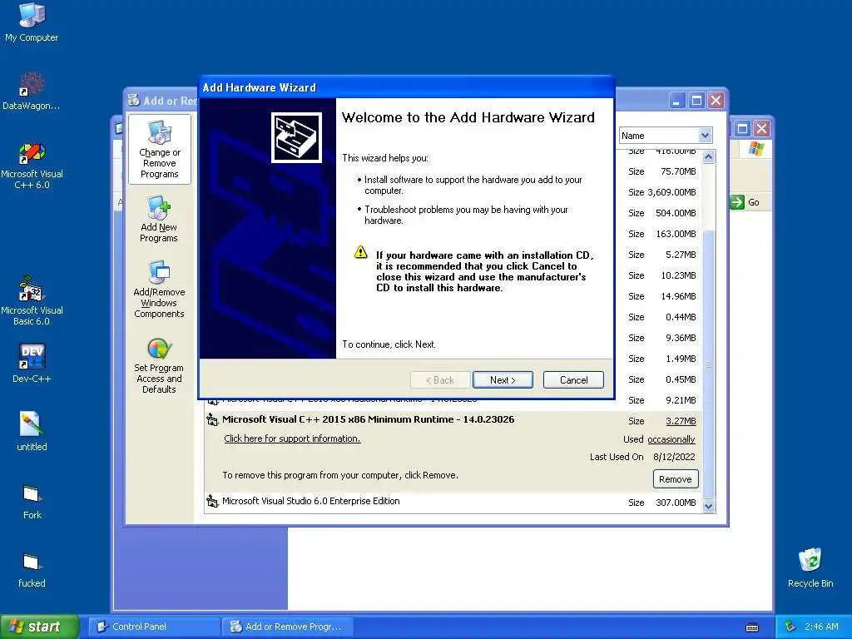Viewport: 852px width, 639px height.
Task: Switch to Control Panel taskbar button
Action: [154, 627]
